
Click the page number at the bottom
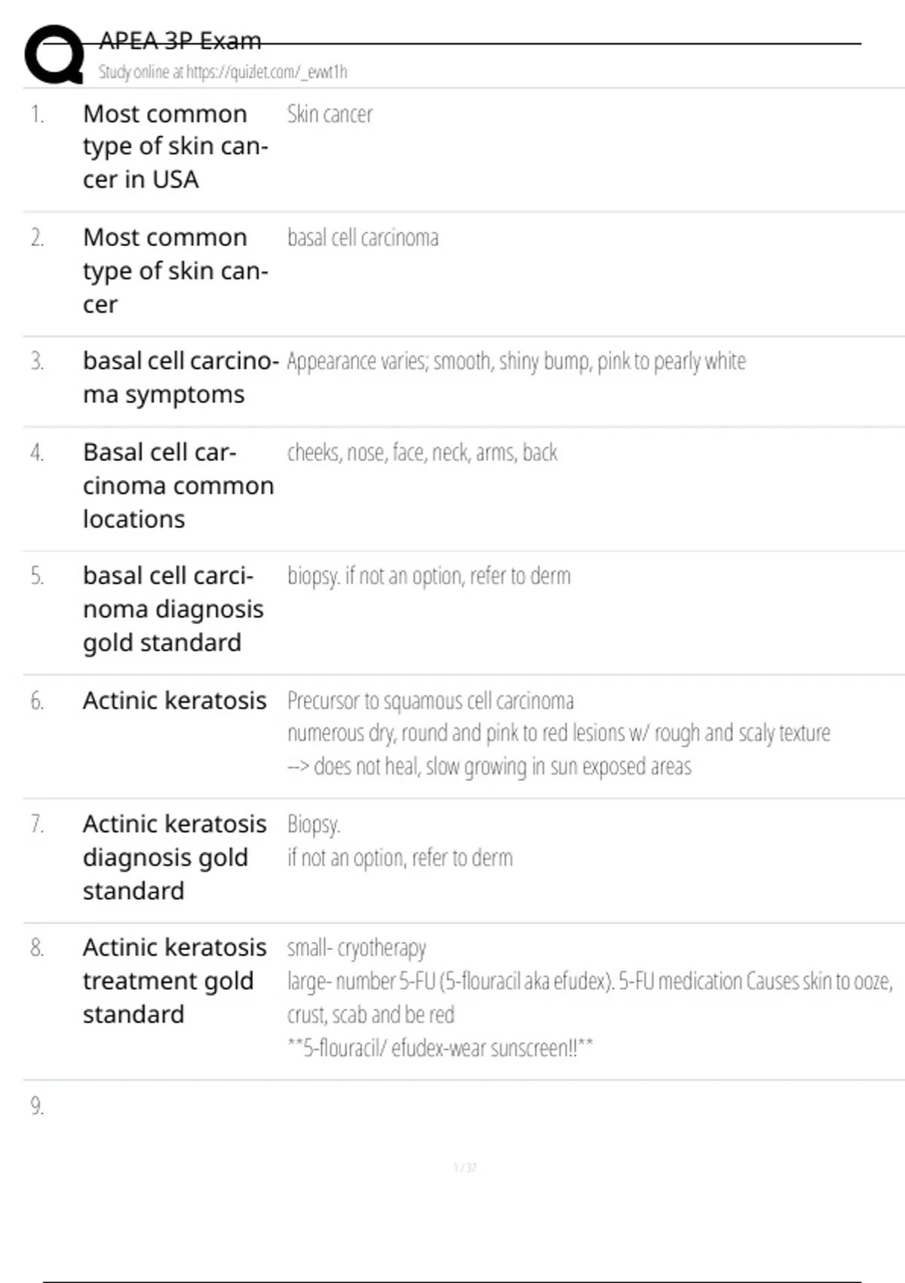pyautogui.click(x=465, y=1168)
